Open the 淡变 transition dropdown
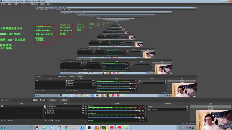232x130 pixels. click(x=166, y=107)
